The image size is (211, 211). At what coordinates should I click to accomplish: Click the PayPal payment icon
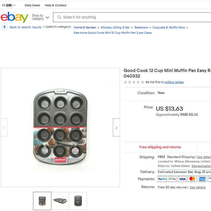162,179
